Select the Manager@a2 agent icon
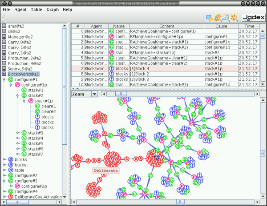This screenshot has width=267, height=206. click(4, 37)
